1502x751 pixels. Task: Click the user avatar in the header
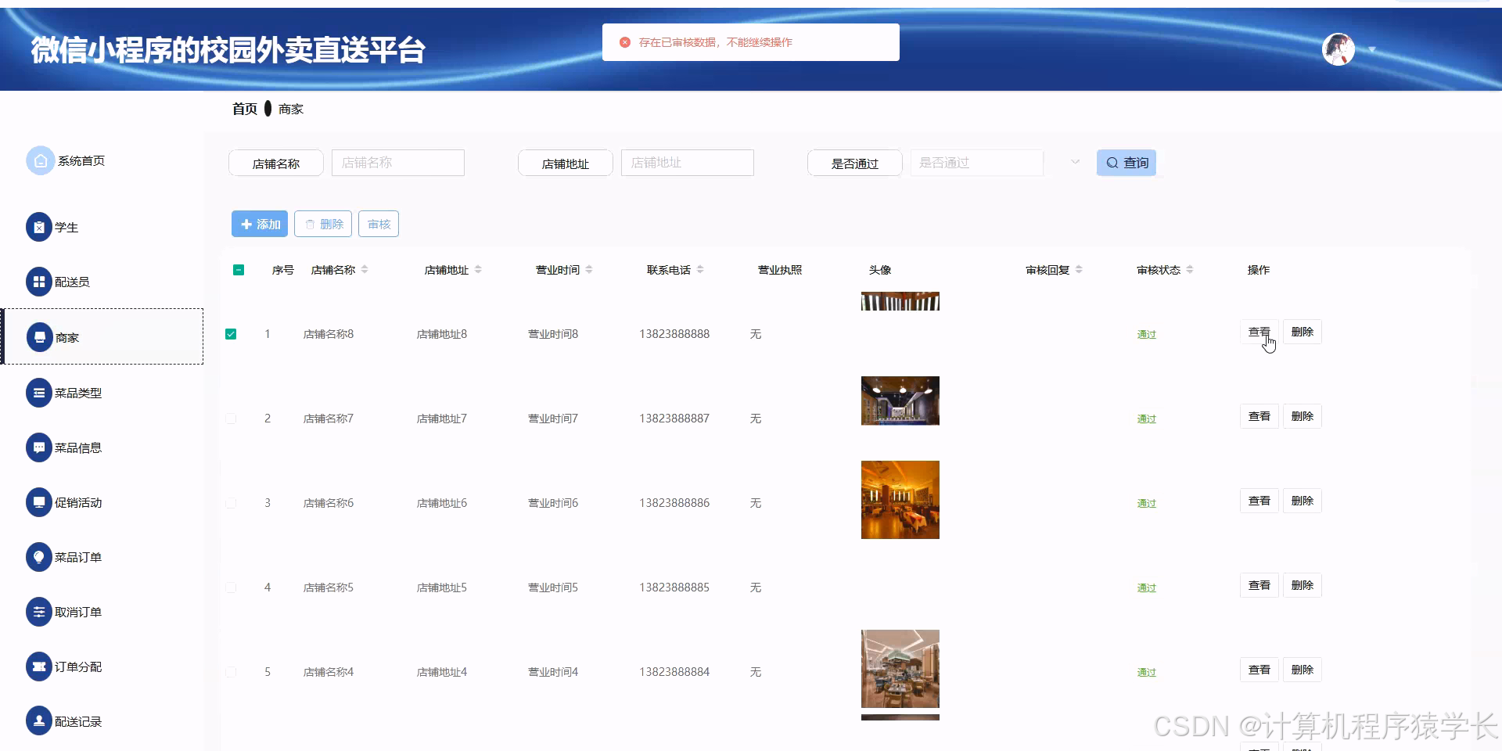coord(1338,49)
